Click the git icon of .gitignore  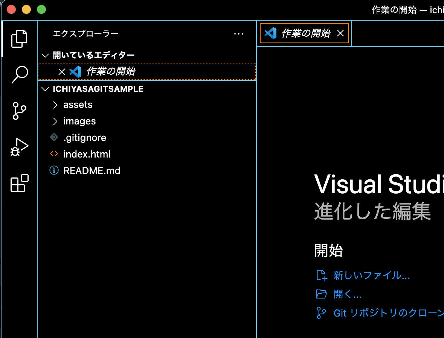(54, 137)
